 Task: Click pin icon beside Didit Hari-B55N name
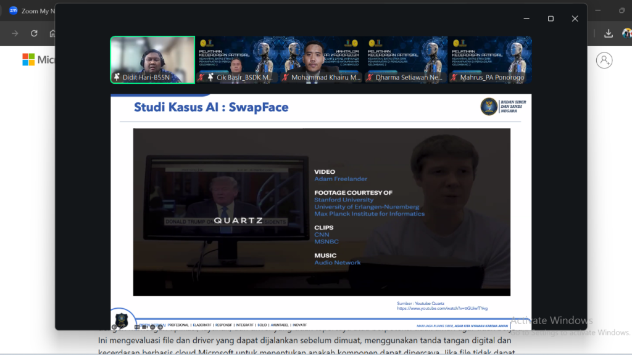tap(117, 77)
